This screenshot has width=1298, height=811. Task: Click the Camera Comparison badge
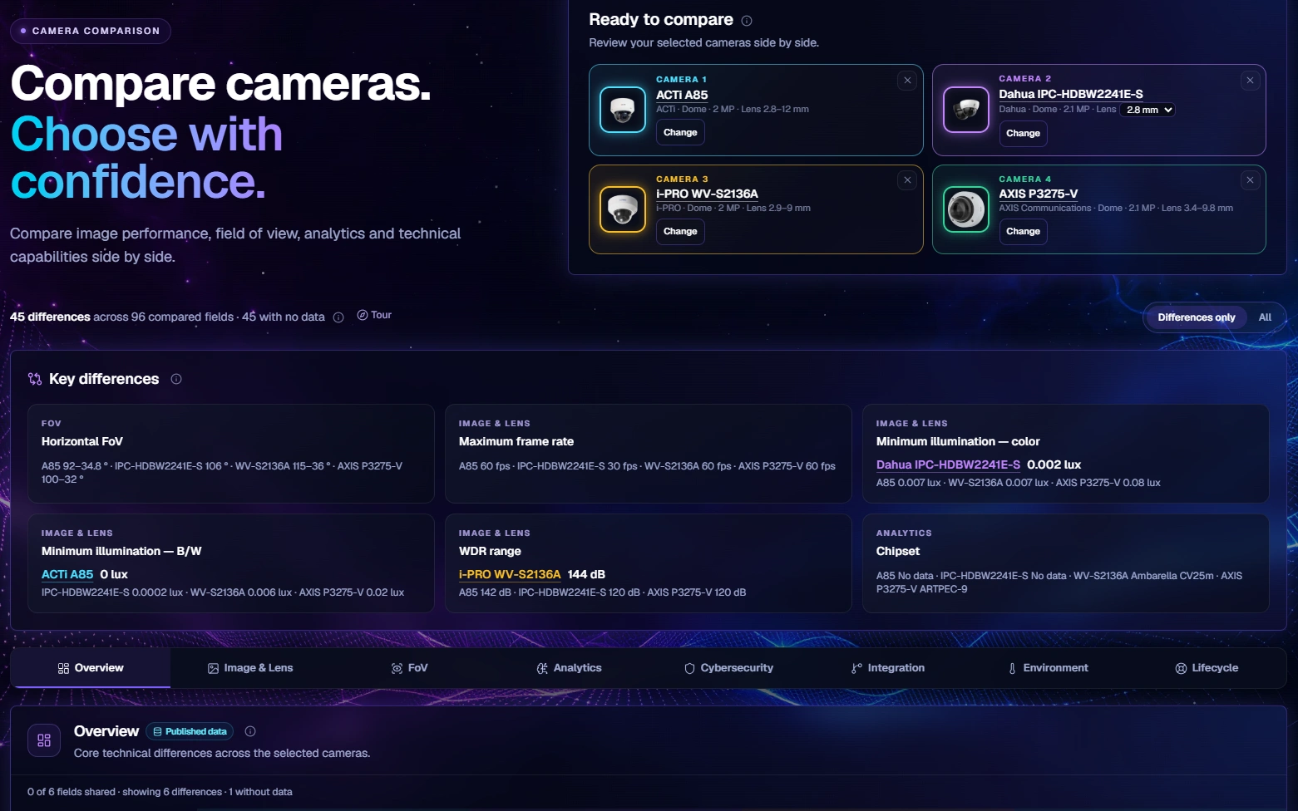point(91,31)
